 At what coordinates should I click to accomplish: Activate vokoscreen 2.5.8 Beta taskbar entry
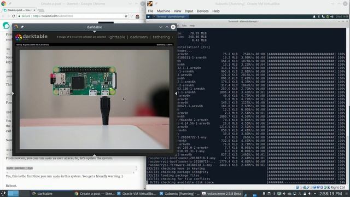click(222, 194)
